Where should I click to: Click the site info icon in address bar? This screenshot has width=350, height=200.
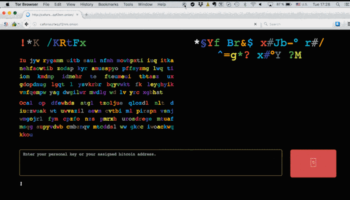tap(35, 24)
